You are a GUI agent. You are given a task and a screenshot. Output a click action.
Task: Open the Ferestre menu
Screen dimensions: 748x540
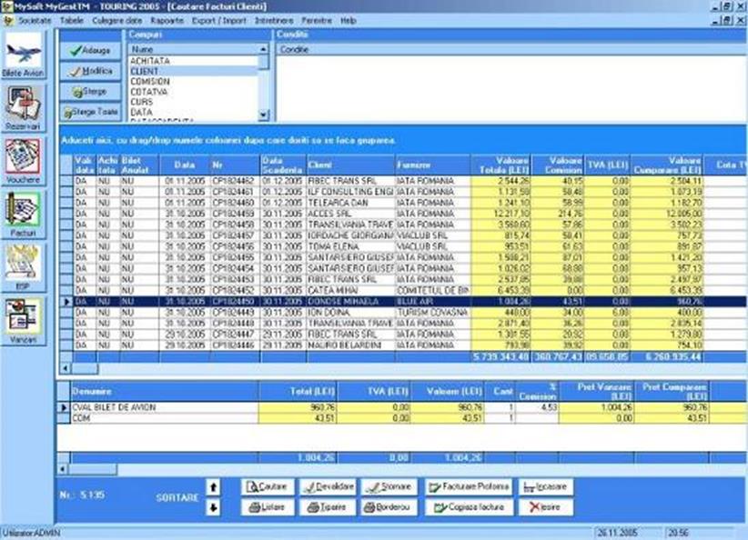click(x=317, y=21)
